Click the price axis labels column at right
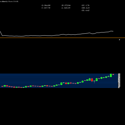This screenshot has height=125, width=125. click(x=119, y=81)
